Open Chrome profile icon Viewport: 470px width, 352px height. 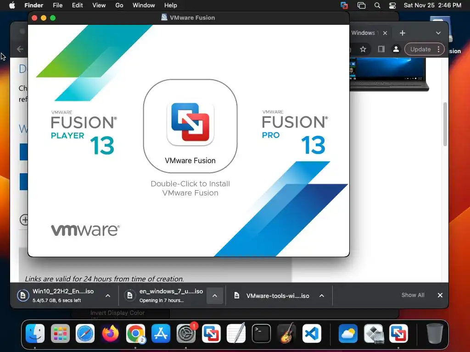pos(396,49)
